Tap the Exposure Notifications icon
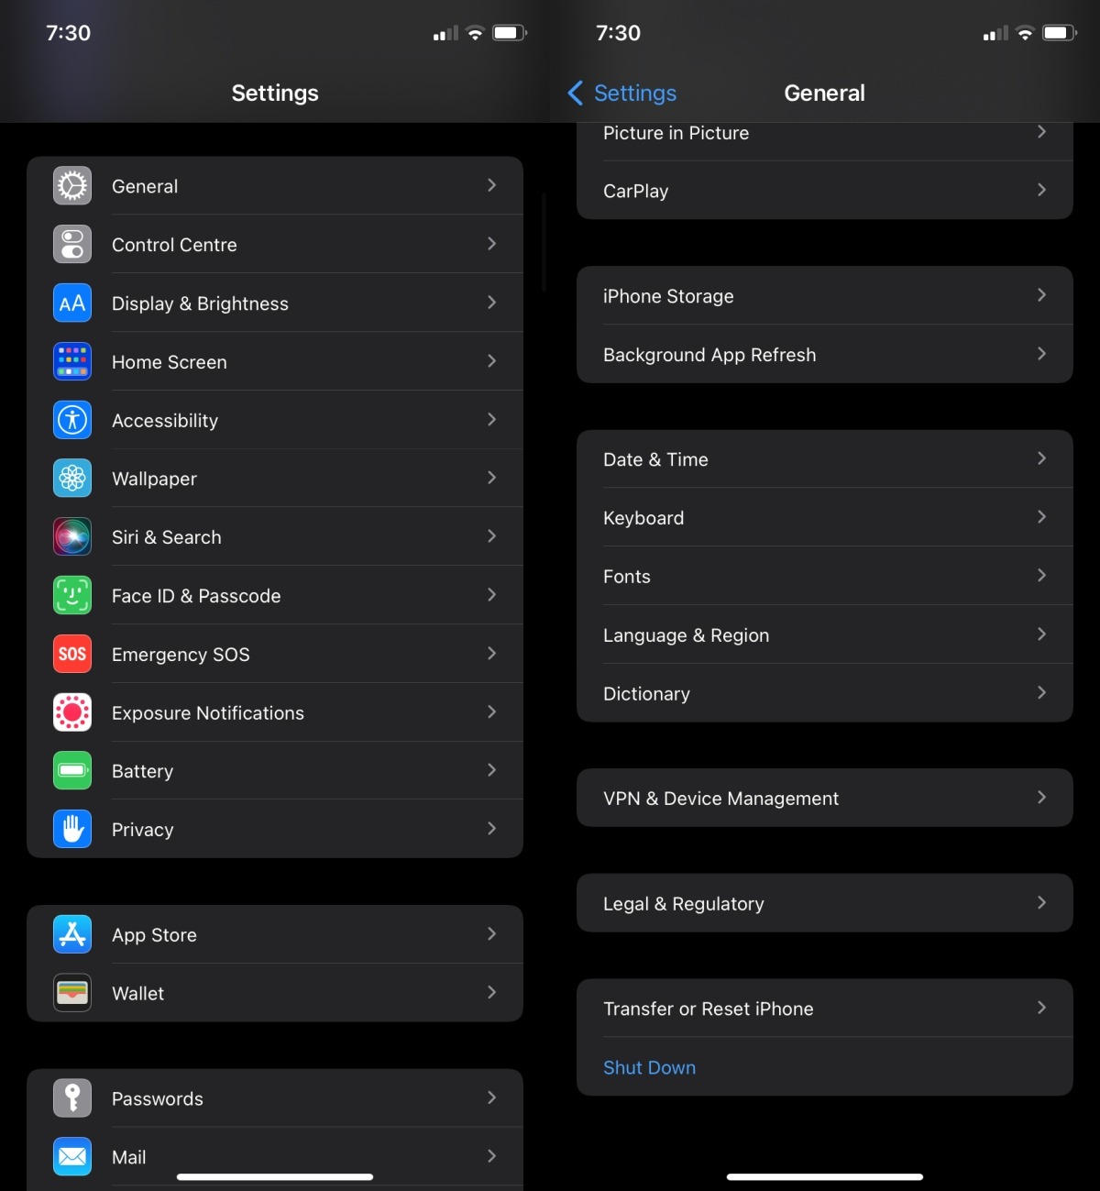Screen dimensions: 1100x1191 click(72, 712)
